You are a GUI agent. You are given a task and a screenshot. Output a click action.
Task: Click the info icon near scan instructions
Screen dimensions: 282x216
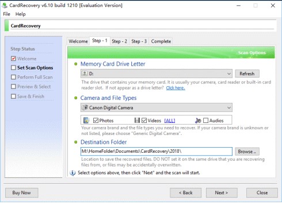pyautogui.click(x=73, y=173)
